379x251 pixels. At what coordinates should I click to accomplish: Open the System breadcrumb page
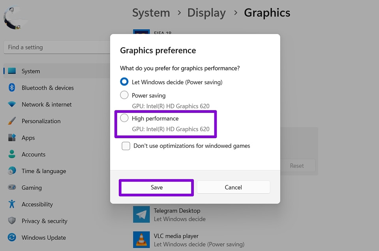tap(151, 13)
